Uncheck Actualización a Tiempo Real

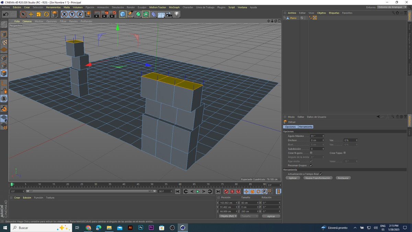click(321, 174)
